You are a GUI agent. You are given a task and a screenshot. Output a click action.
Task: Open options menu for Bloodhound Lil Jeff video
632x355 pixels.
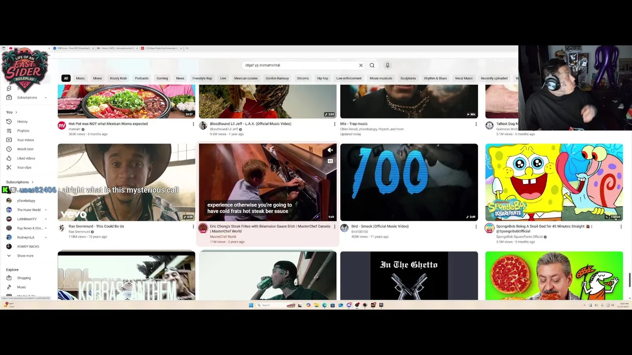(x=334, y=124)
